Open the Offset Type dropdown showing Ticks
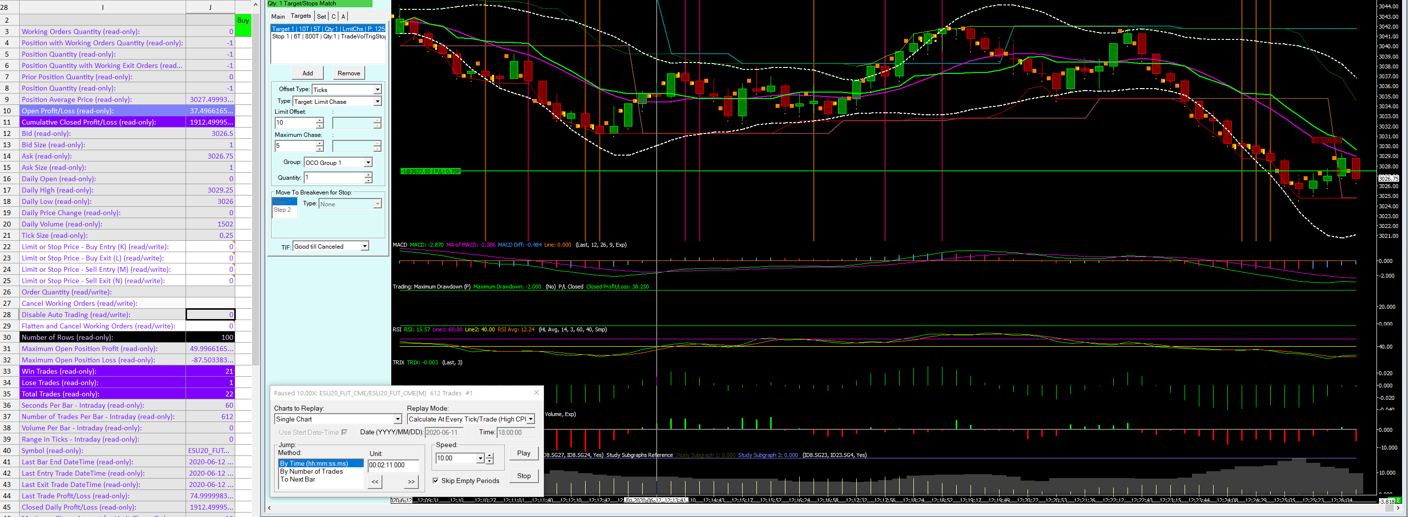The image size is (1408, 517). pos(346,89)
